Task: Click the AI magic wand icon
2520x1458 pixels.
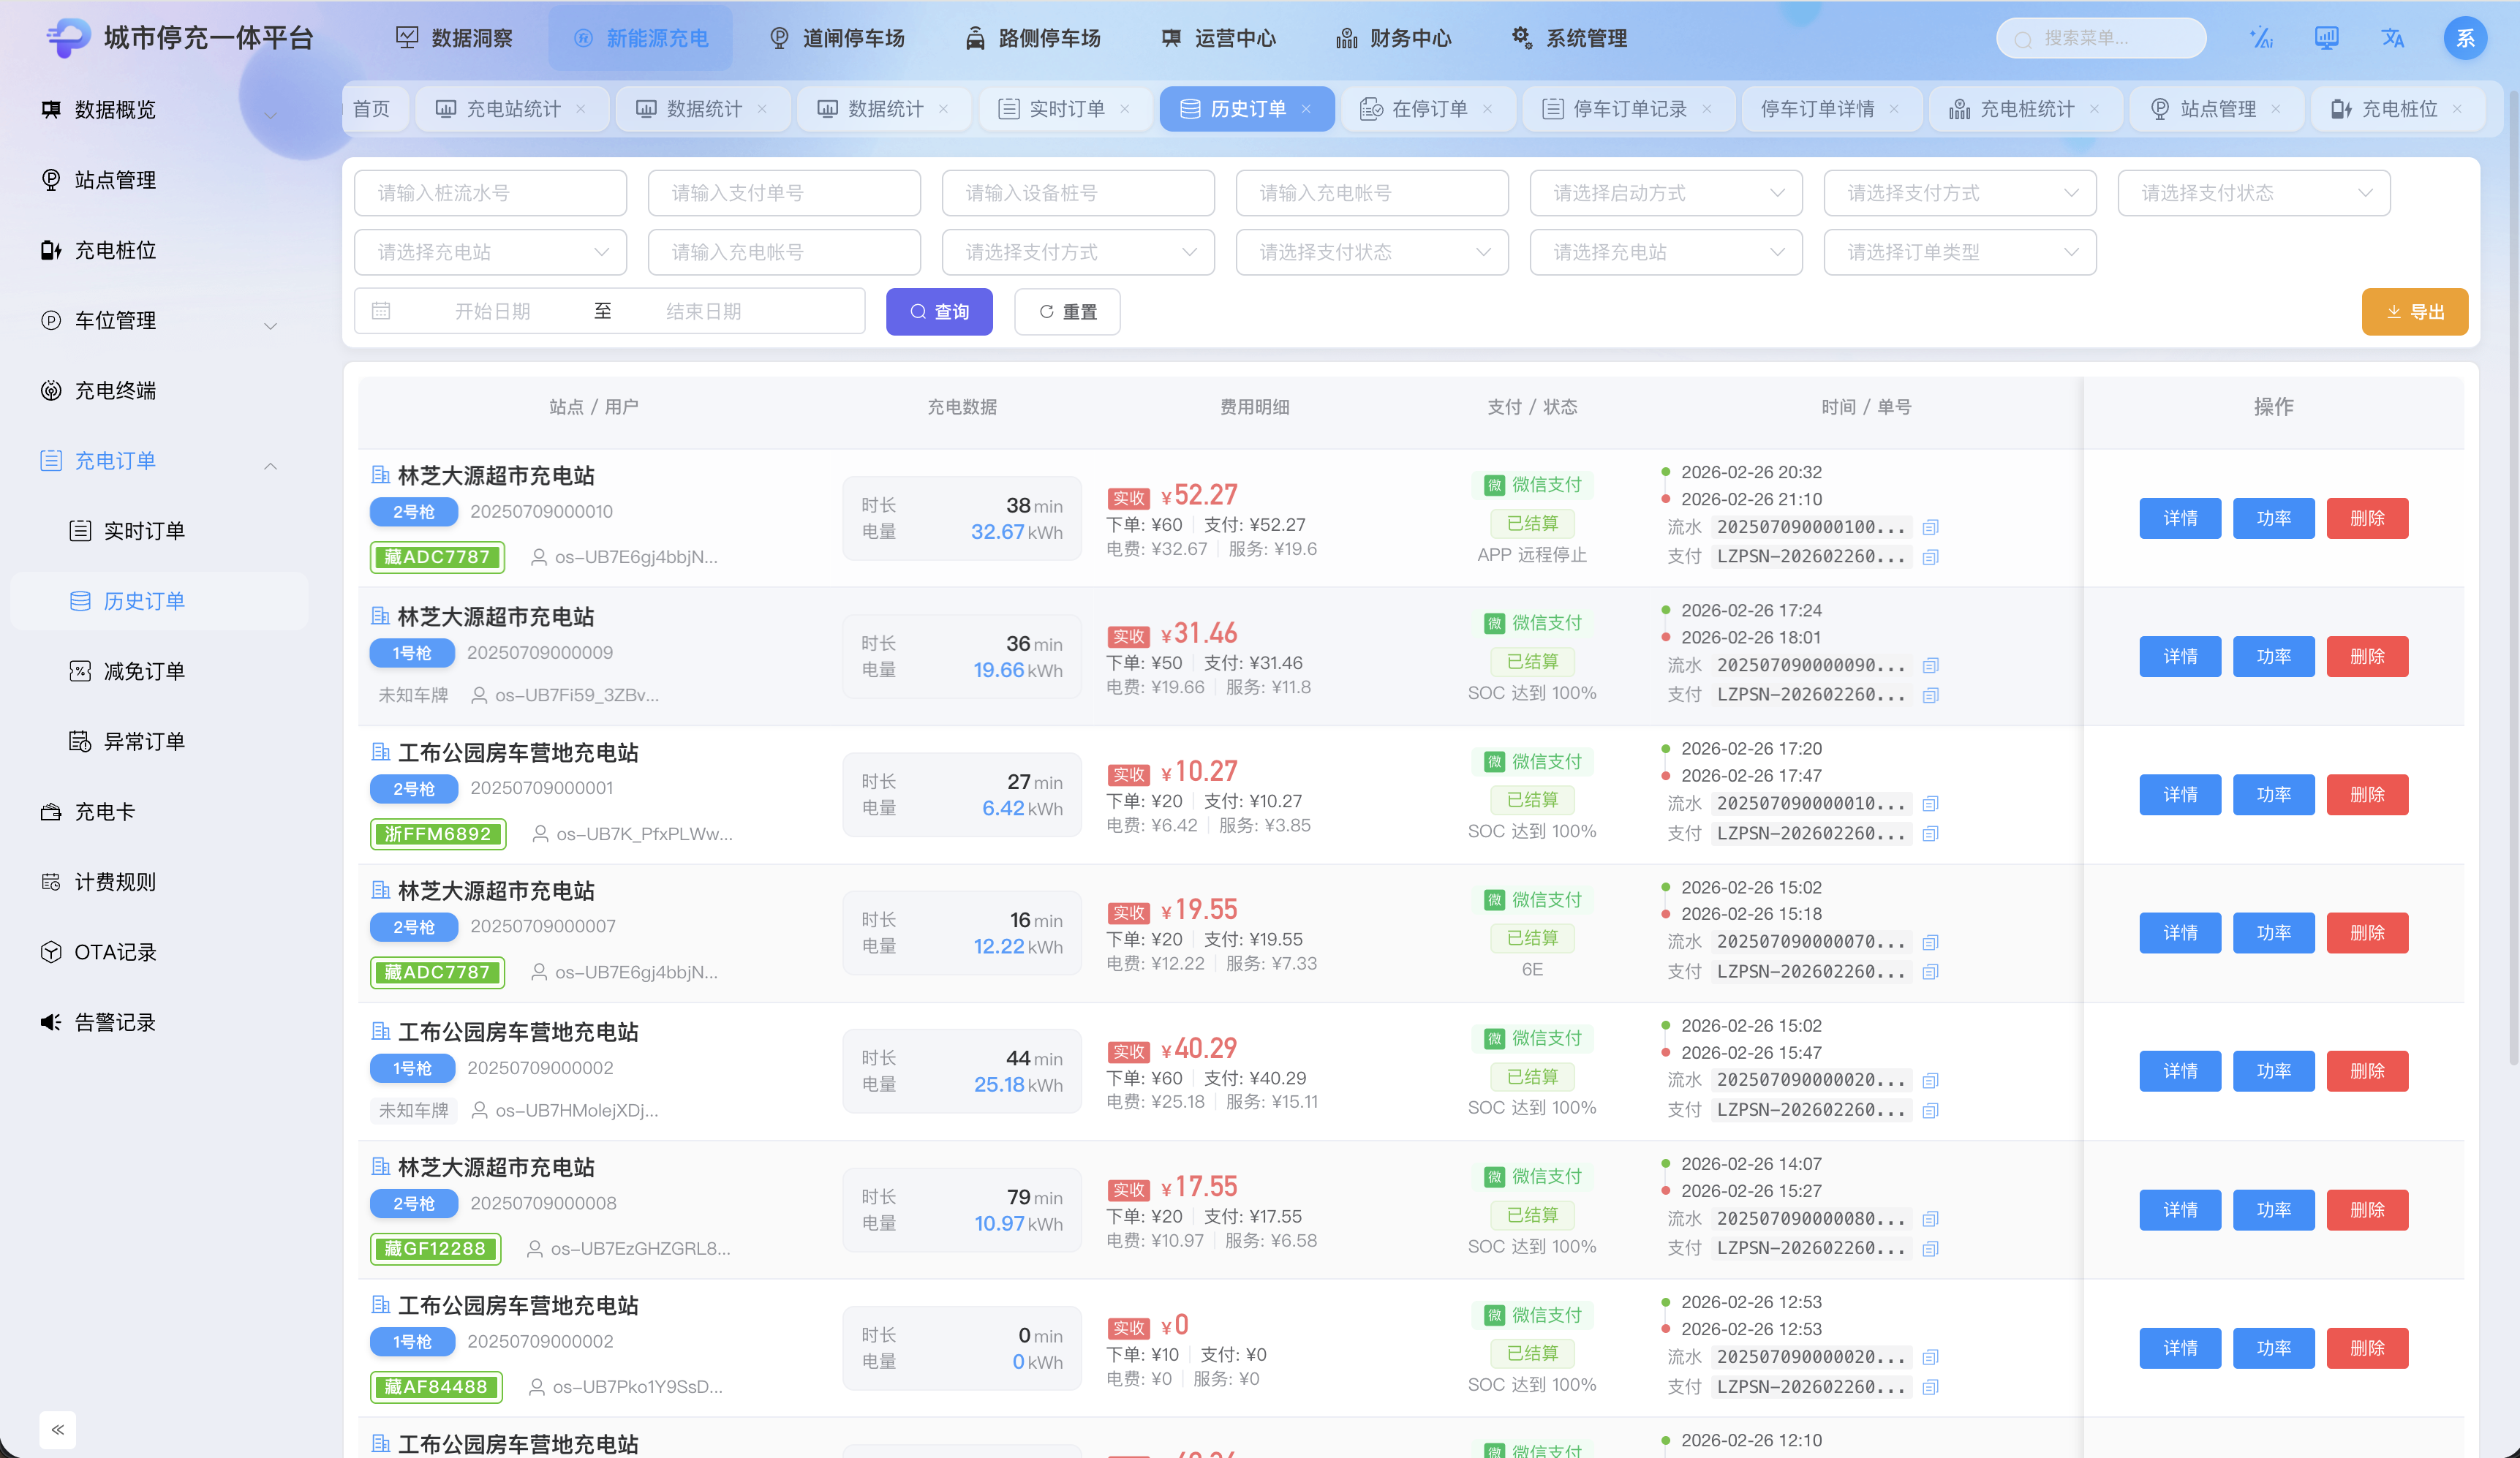Action: (2260, 38)
